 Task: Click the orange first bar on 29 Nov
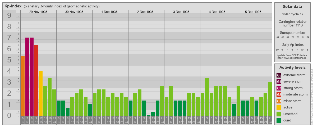point(23,86)
